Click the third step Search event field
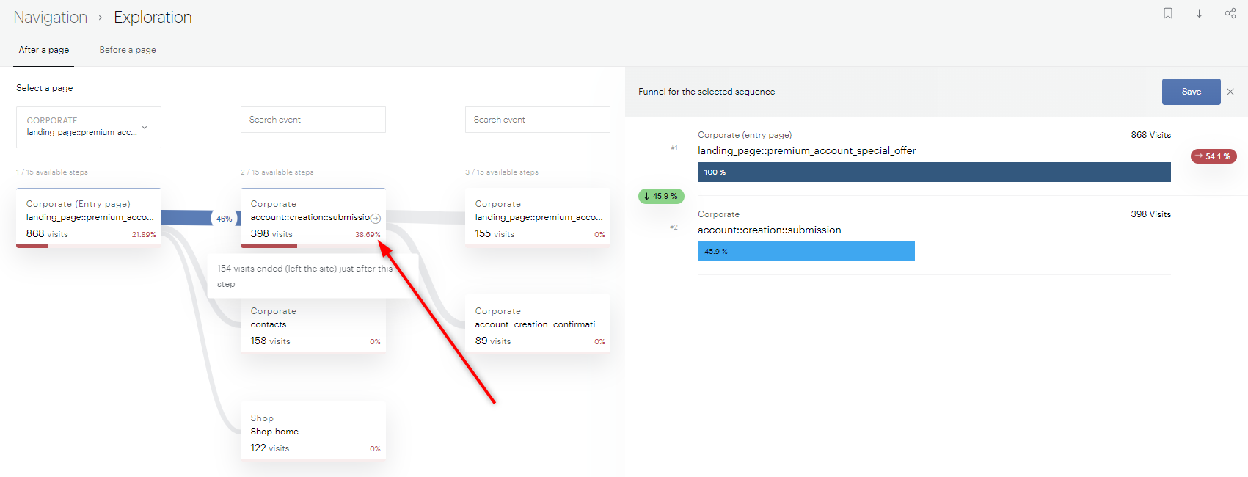The image size is (1248, 477). coord(537,120)
